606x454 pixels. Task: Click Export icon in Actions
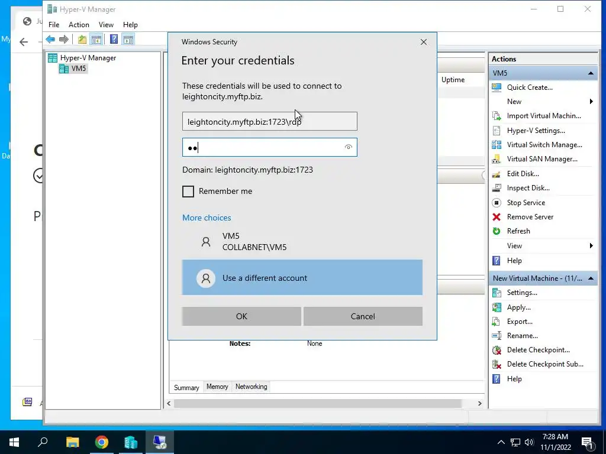pyautogui.click(x=497, y=322)
